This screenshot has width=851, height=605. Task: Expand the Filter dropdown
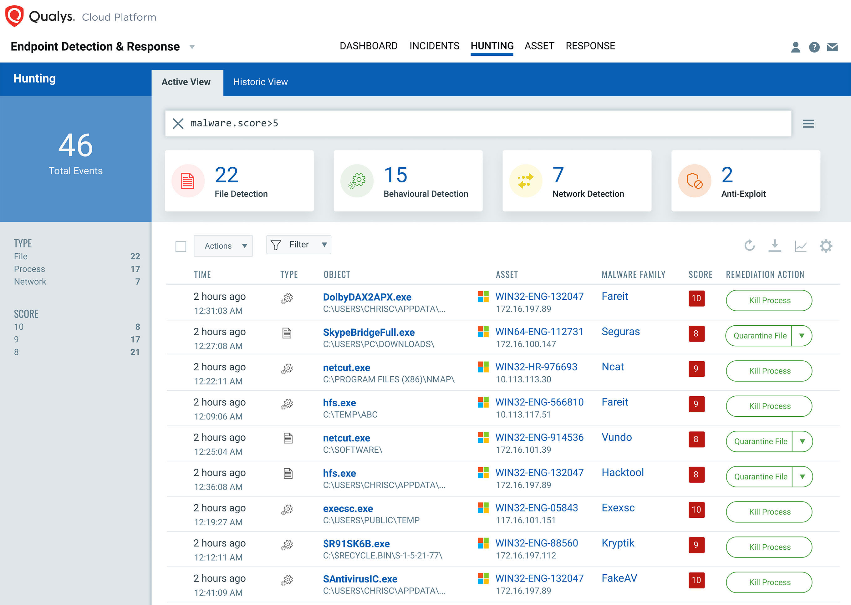point(298,245)
